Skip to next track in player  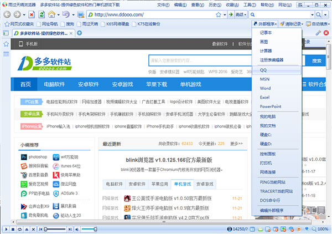click(x=70, y=229)
